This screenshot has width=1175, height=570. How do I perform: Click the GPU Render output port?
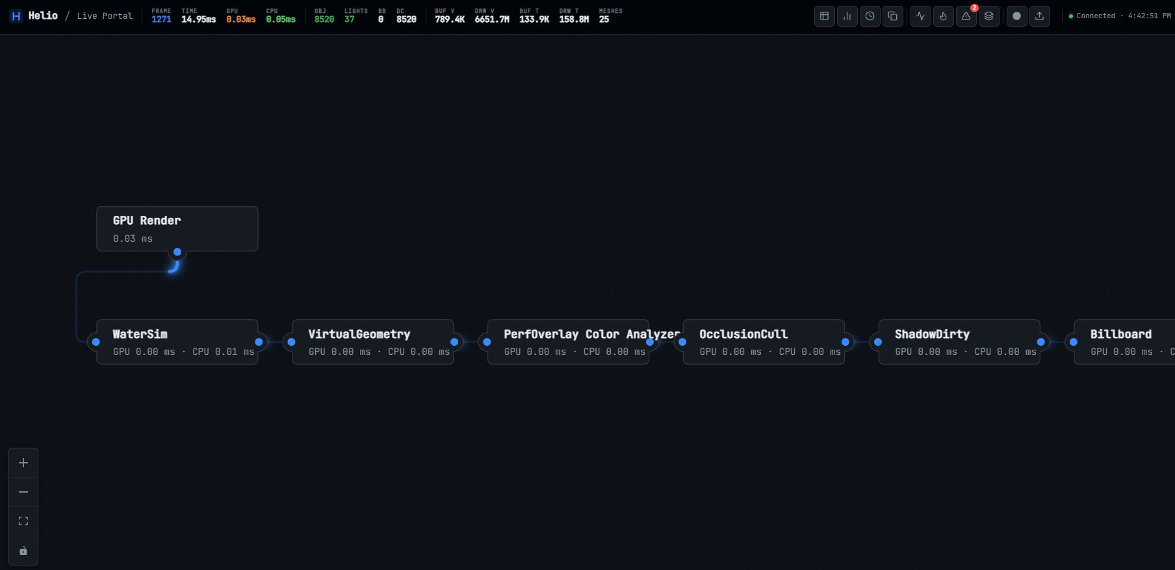click(177, 252)
